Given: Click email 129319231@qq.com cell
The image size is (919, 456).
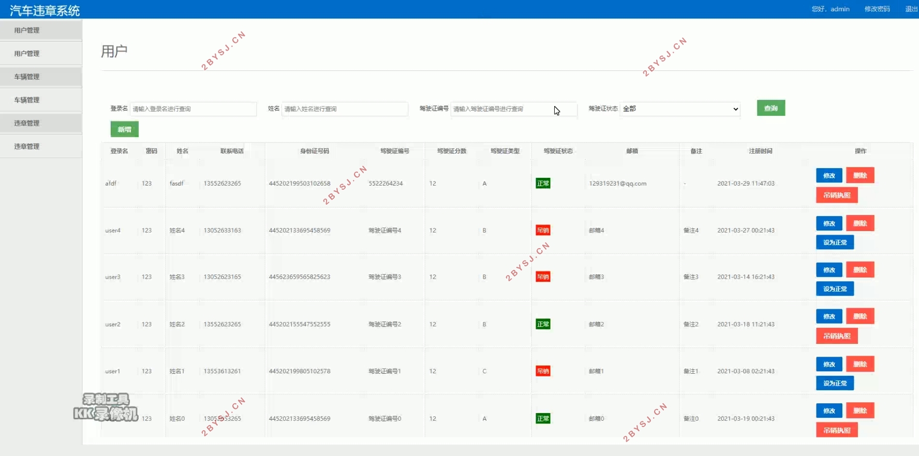Looking at the screenshot, I should tap(618, 184).
